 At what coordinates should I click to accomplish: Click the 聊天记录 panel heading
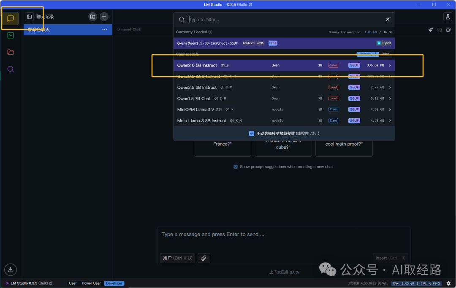[45, 17]
